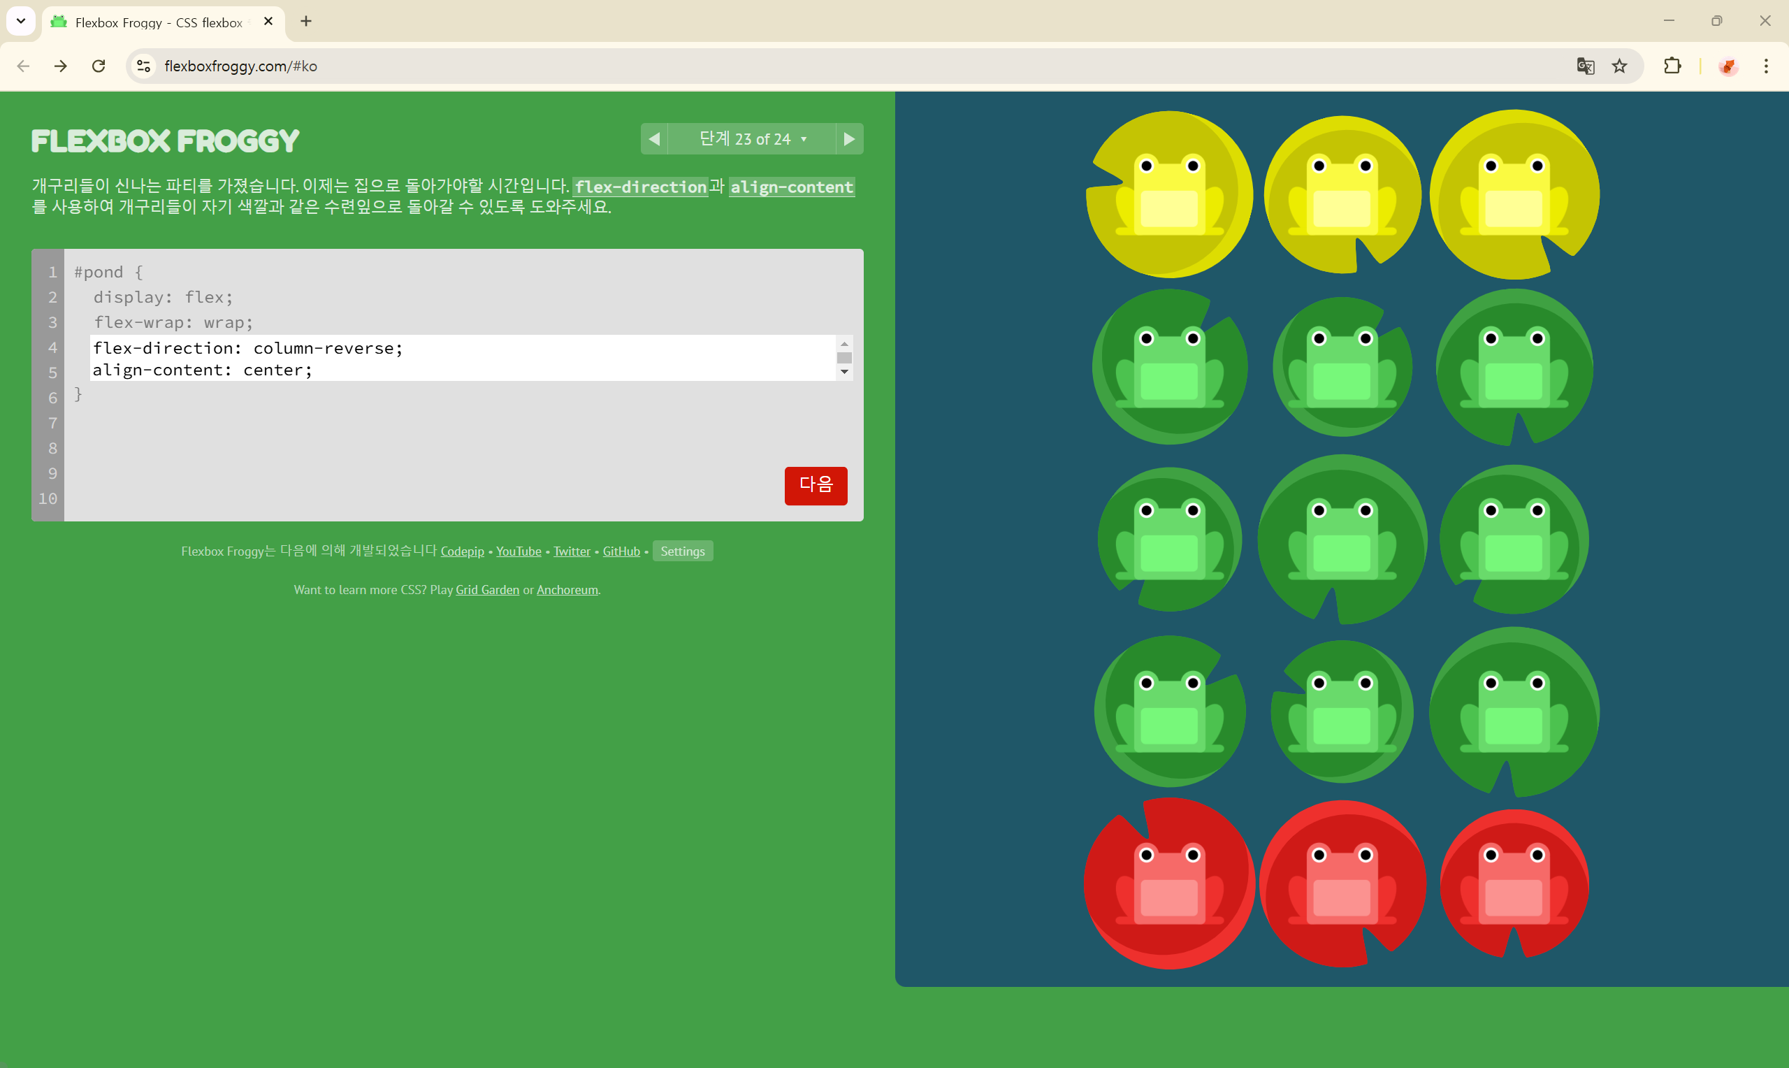Advance to next level with right arrow
The width and height of the screenshot is (1789, 1068).
pyautogui.click(x=849, y=139)
